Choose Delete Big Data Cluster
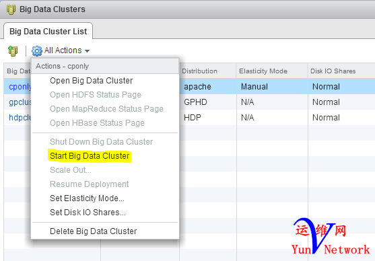 click(x=94, y=231)
